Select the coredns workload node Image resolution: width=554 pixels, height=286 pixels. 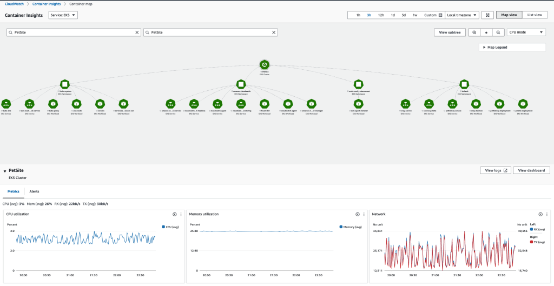tap(100, 103)
